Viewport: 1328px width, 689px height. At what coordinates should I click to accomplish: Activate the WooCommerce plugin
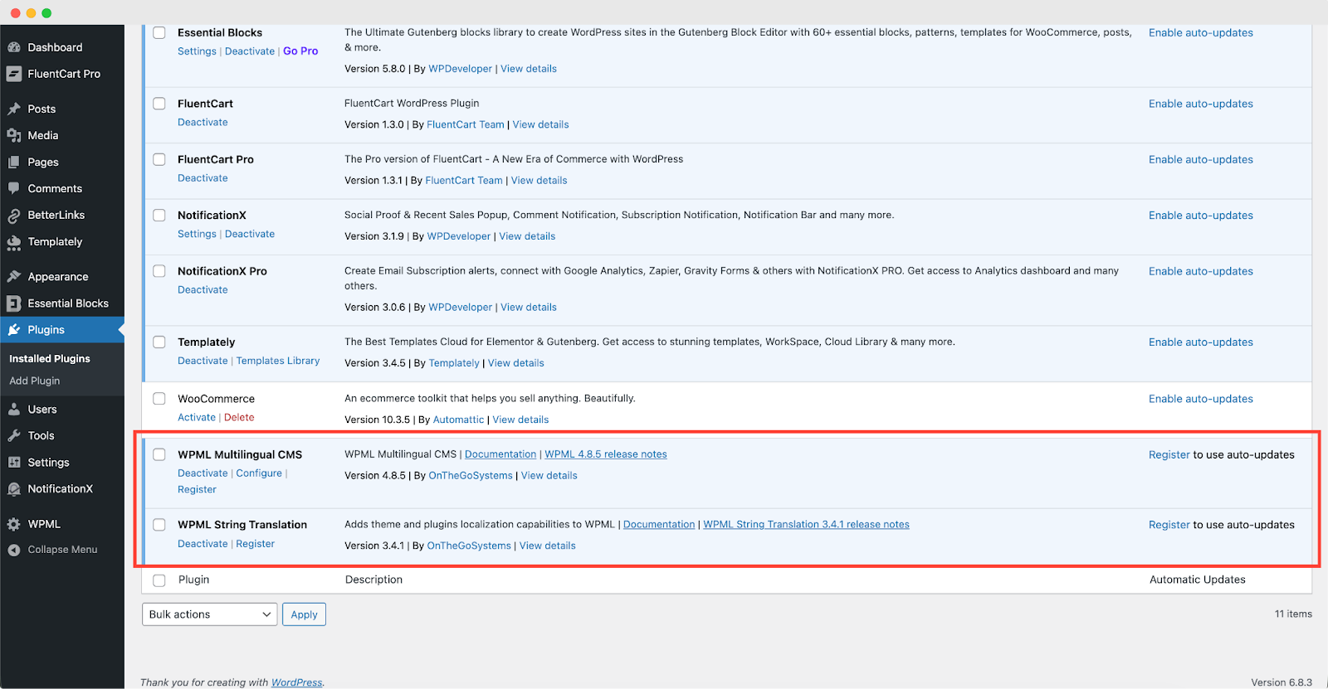pos(196,418)
